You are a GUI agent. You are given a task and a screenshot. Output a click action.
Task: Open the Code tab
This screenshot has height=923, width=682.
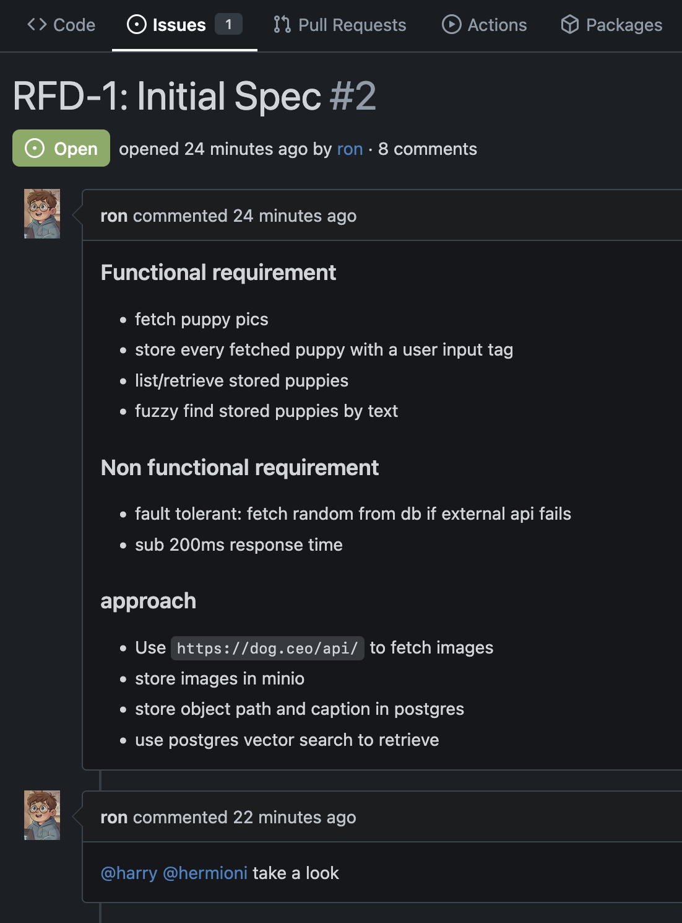pyautogui.click(x=61, y=25)
